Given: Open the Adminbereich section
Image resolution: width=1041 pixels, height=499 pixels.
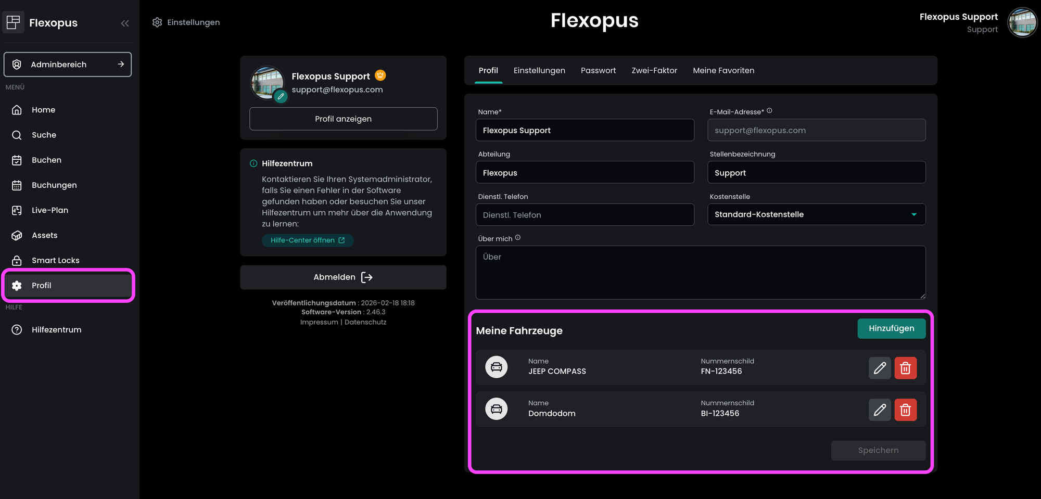Looking at the screenshot, I should click(68, 65).
